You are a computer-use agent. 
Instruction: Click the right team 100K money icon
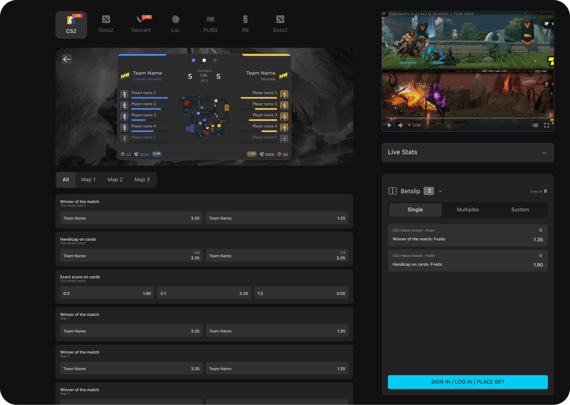click(x=262, y=154)
